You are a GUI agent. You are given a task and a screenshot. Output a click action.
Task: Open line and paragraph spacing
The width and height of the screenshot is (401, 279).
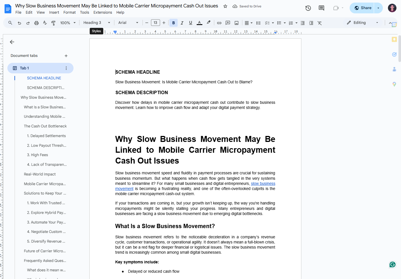[258, 23]
